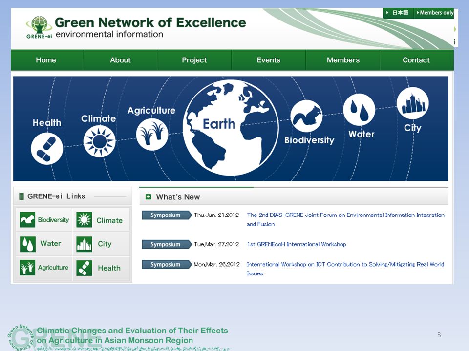Click the GRENE-ei globe logo
Image resolution: width=469 pixels, height=351 pixels.
(x=39, y=27)
